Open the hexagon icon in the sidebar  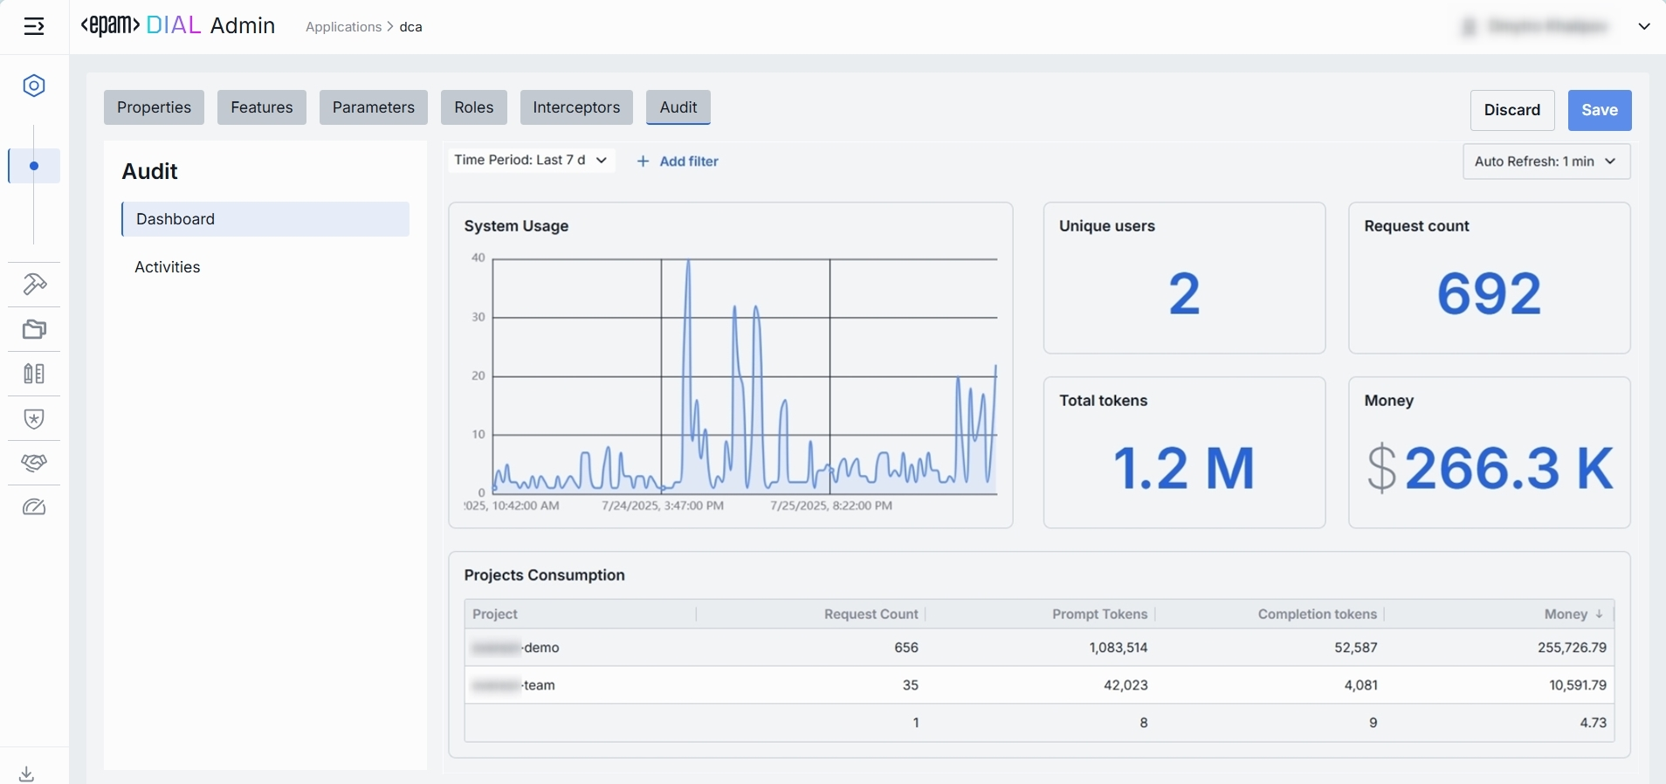point(34,86)
